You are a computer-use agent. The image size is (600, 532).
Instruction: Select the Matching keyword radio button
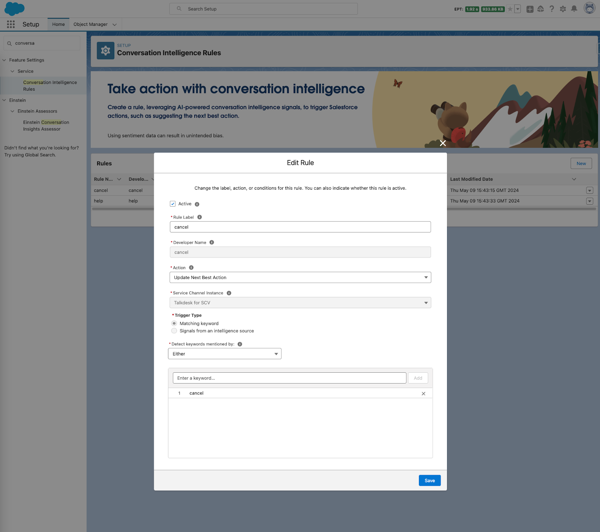point(174,323)
